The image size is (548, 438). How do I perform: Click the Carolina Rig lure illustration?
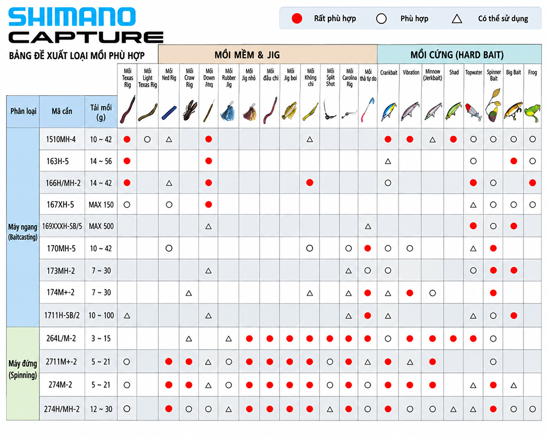[x=349, y=114]
